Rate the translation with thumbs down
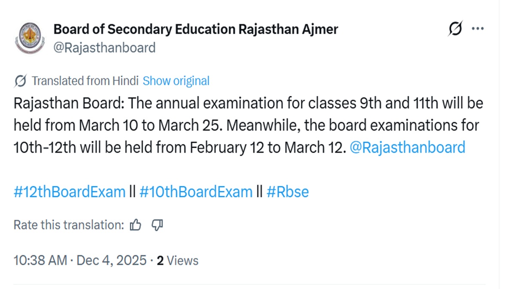The height and width of the screenshot is (289, 515). pyautogui.click(x=158, y=225)
